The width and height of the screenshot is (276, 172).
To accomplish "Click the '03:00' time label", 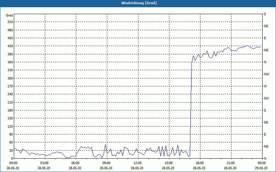I will (x=44, y=163).
